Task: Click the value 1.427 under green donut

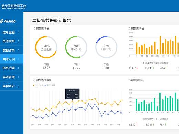Action: 76,68
